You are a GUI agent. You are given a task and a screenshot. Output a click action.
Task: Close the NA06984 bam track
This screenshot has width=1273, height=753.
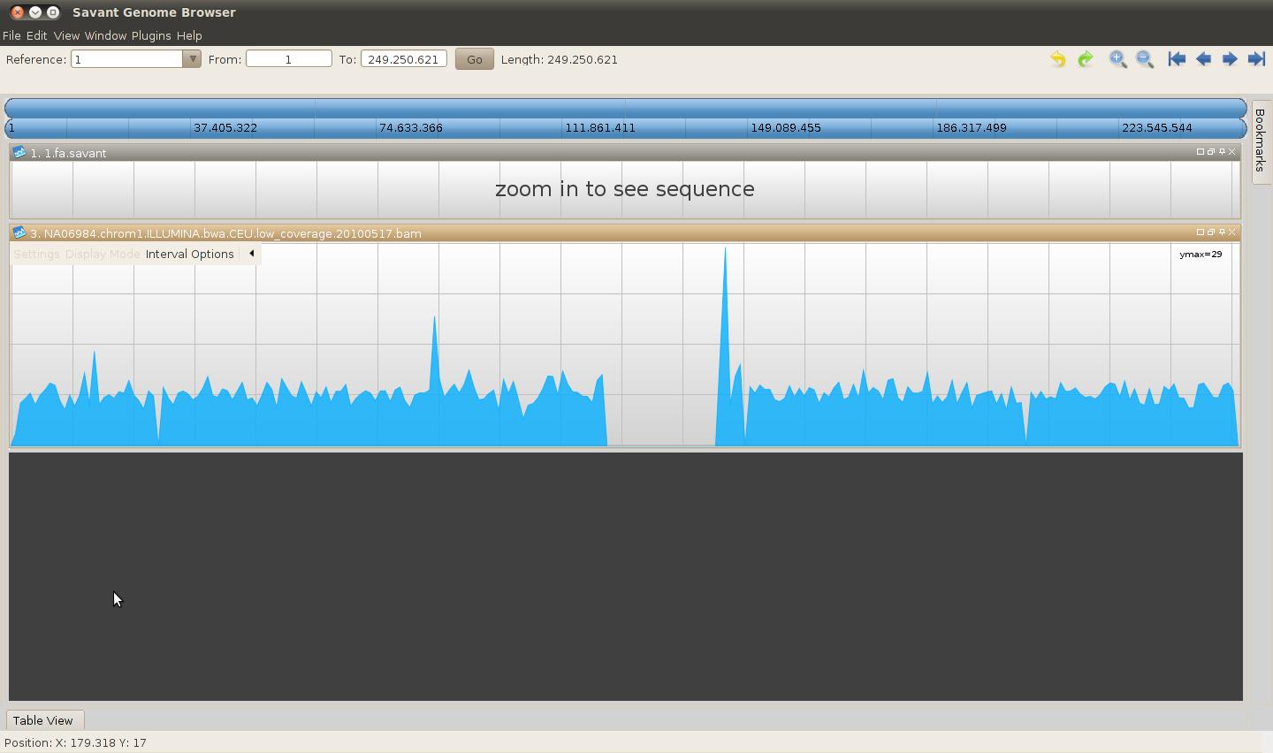(x=1232, y=232)
